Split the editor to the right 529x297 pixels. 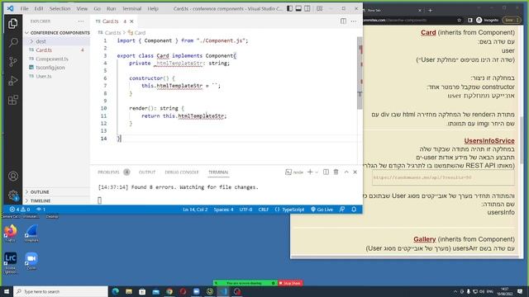(343, 21)
